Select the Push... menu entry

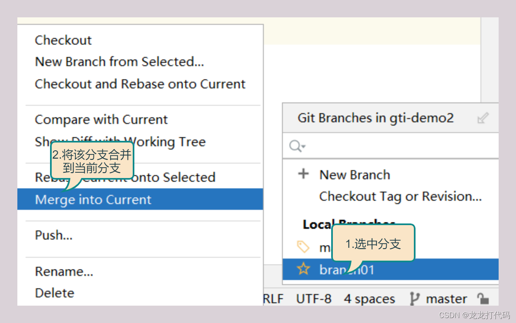click(x=54, y=235)
